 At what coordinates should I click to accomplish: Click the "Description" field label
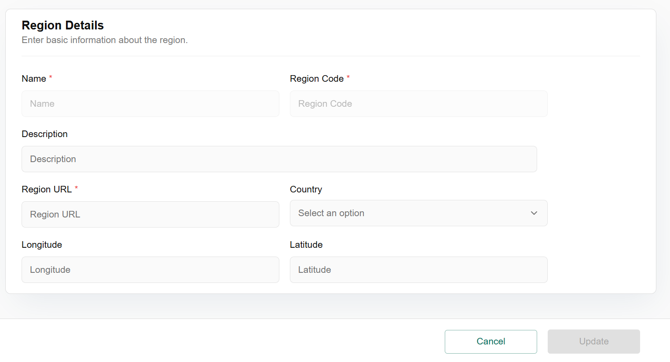[44, 134]
